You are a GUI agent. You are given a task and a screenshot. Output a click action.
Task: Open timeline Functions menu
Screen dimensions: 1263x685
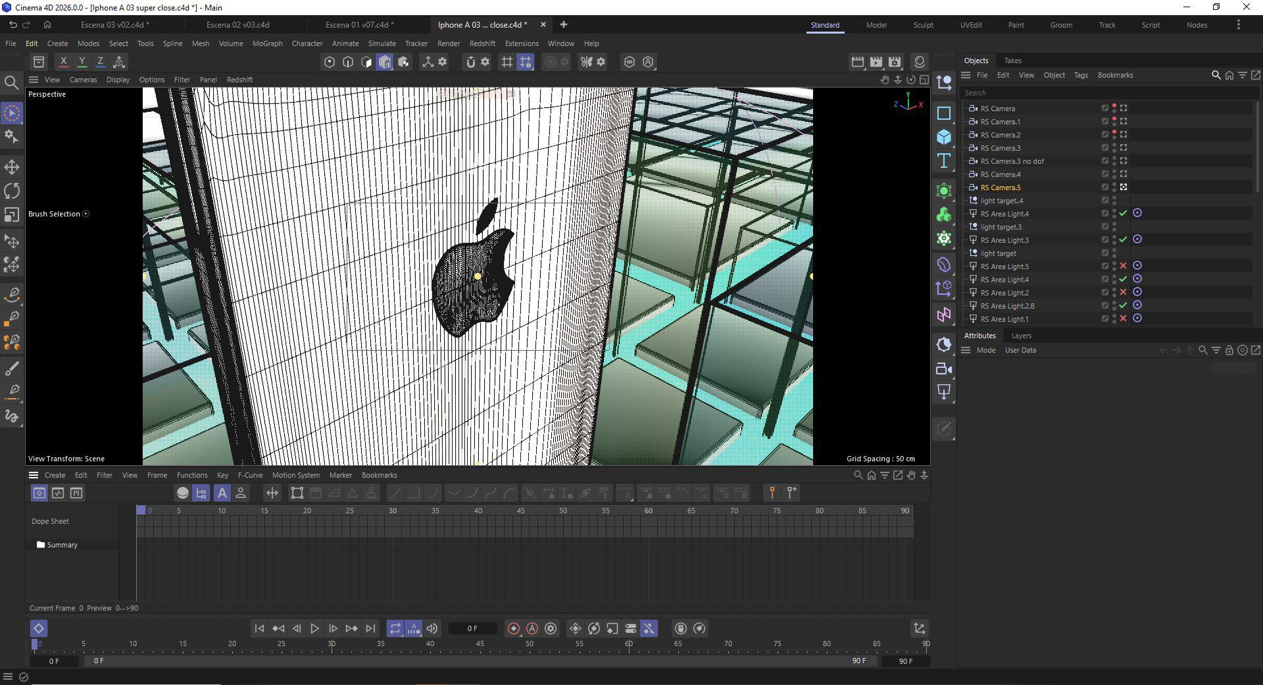click(192, 475)
